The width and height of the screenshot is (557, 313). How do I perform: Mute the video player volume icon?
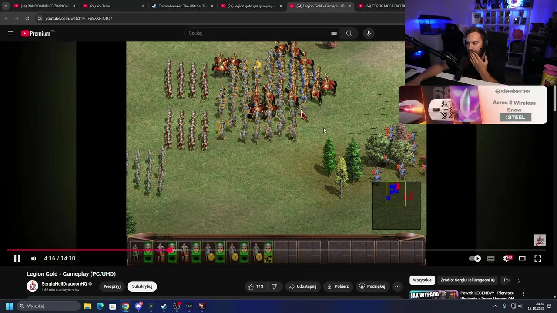click(x=34, y=259)
